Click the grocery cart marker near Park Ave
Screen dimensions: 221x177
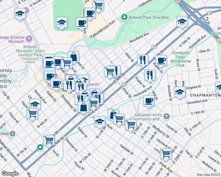(166, 153)
